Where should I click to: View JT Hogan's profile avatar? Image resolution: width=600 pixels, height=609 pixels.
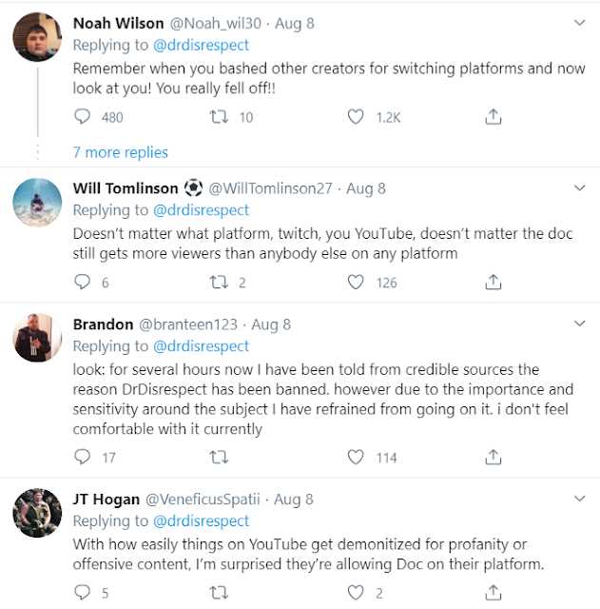[38, 516]
